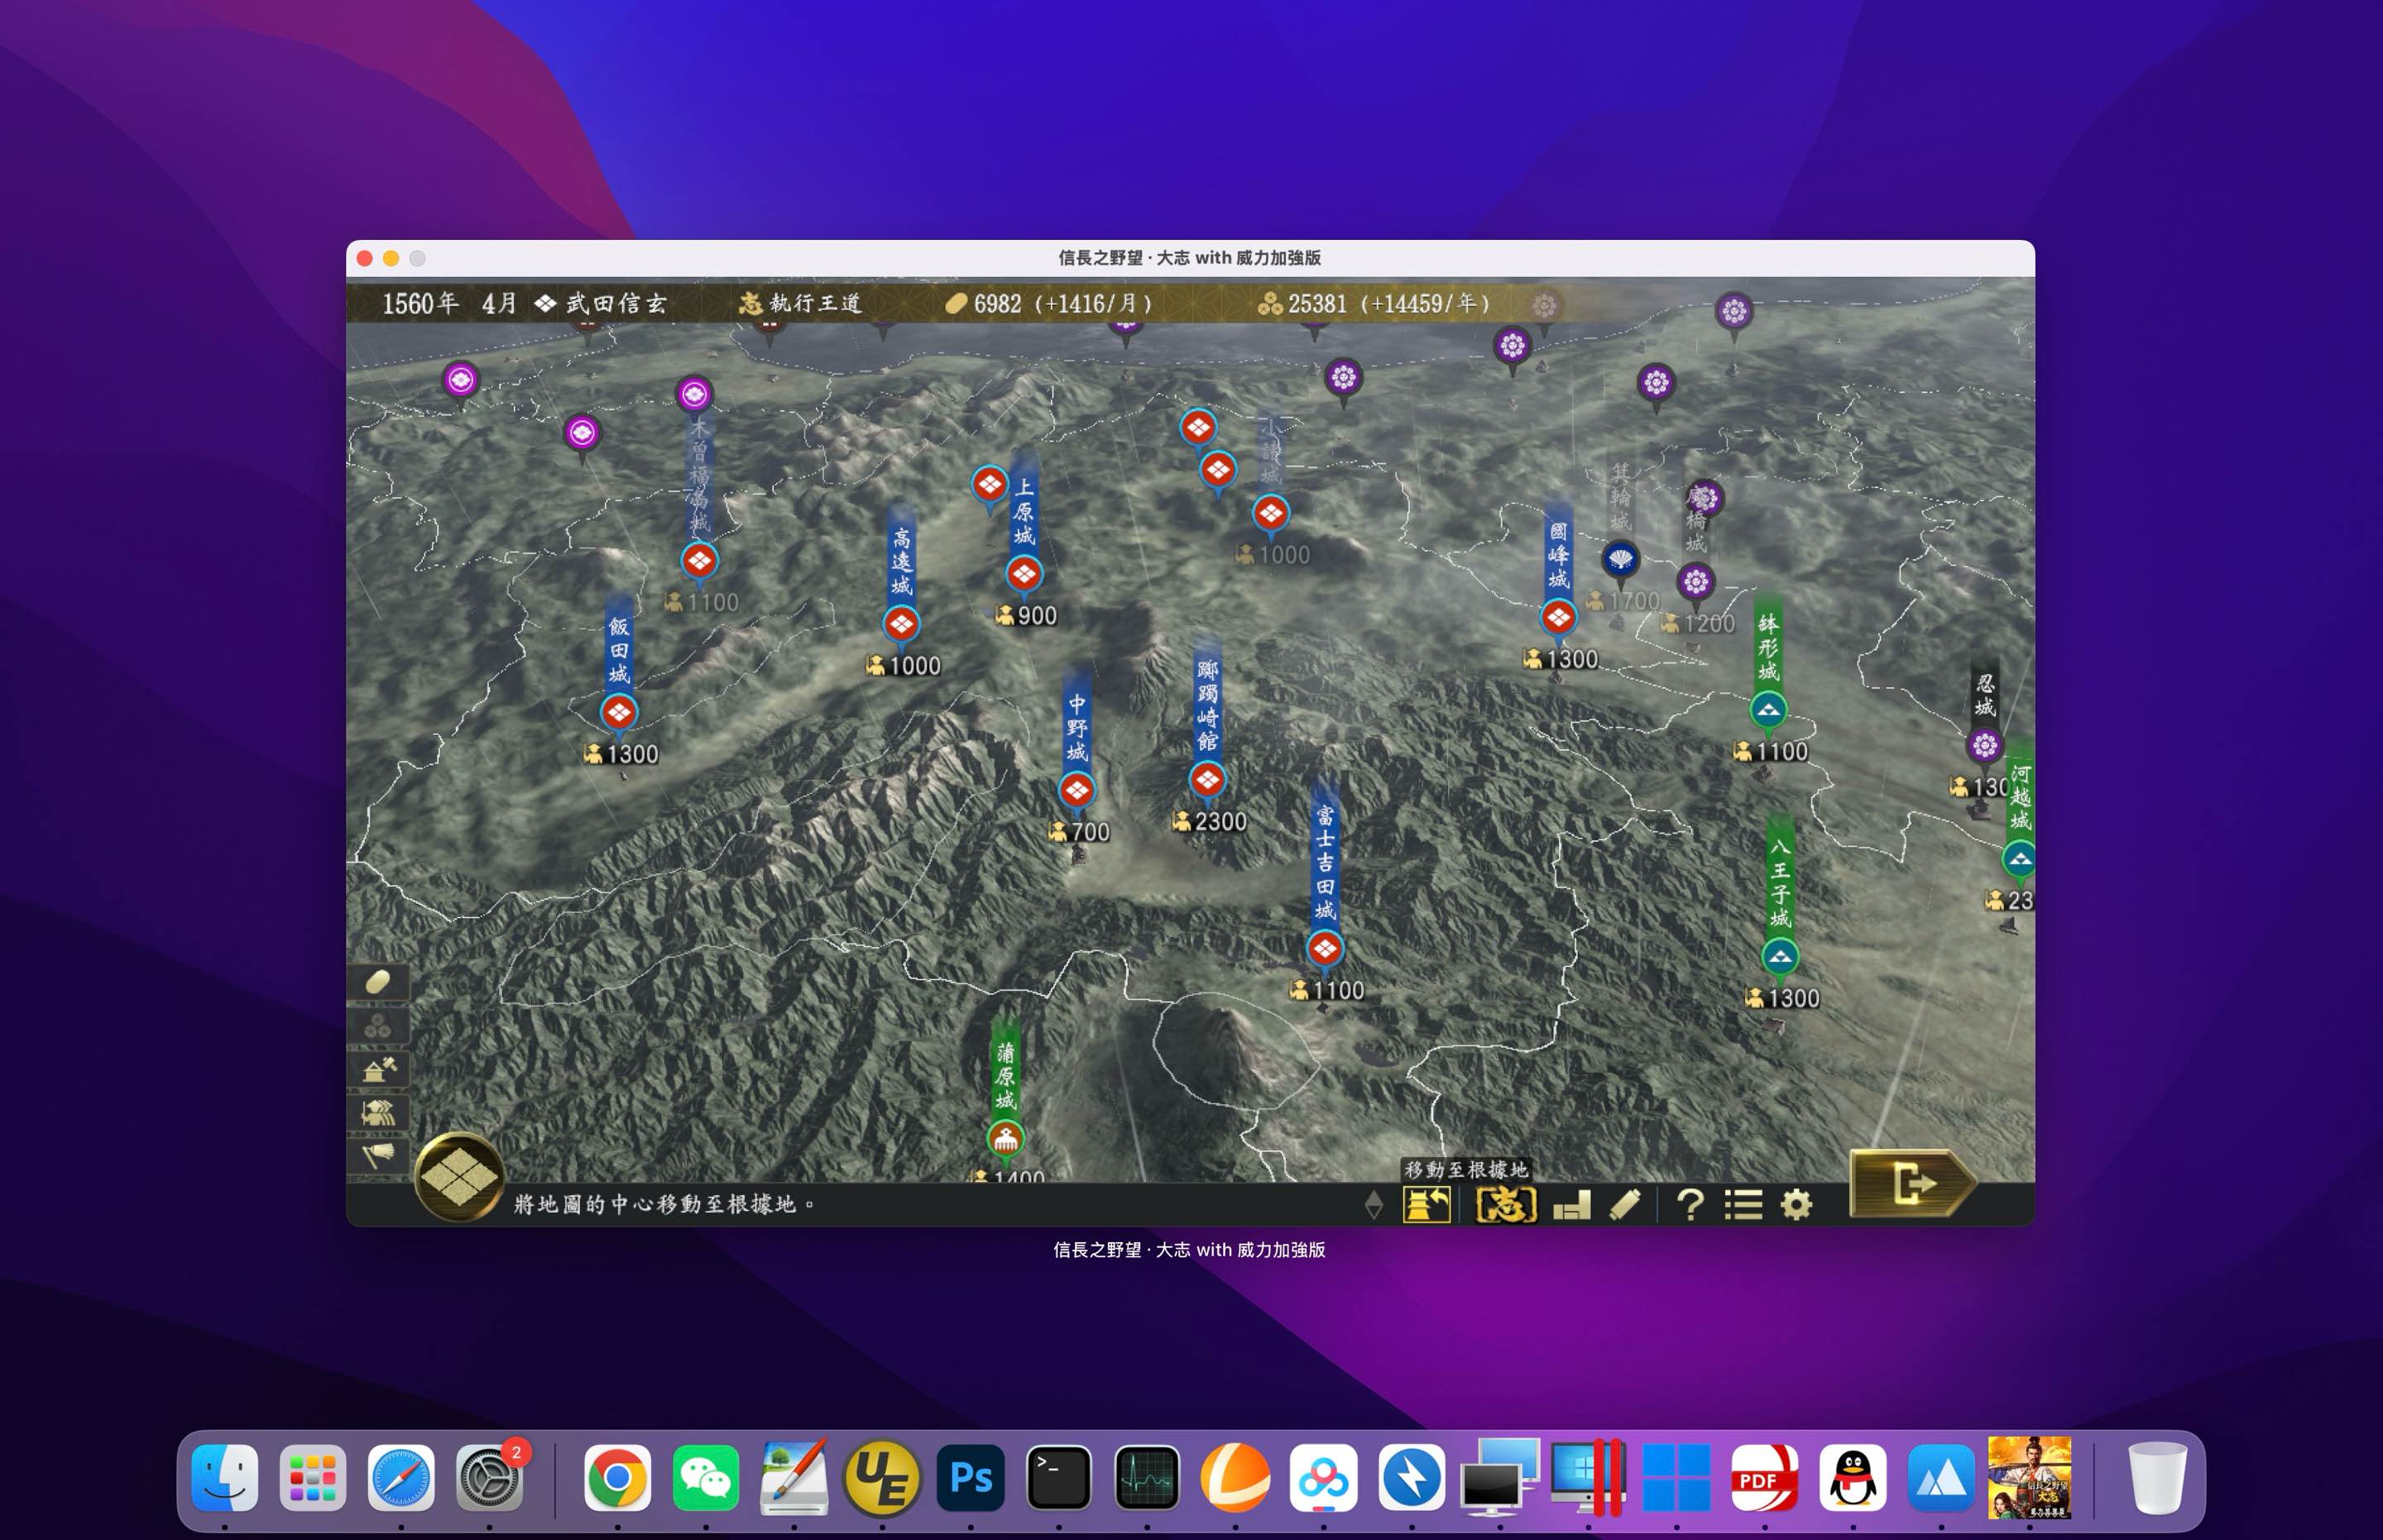Open the list menu icon in bottom toolbar
This screenshot has height=1540, width=2383.
pyautogui.click(x=1746, y=1205)
